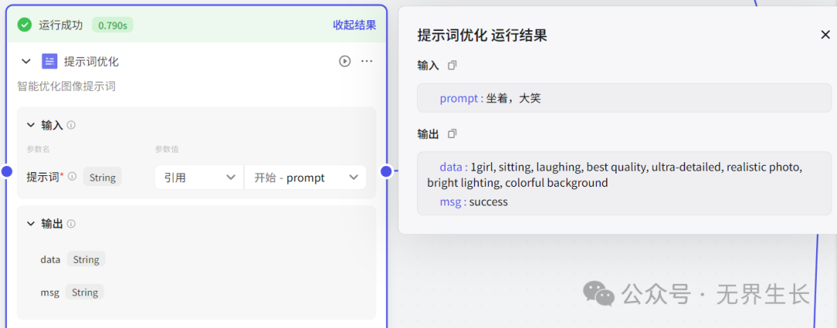Click the 运行成功 status text
Screen dimensions: 837x328
(61, 25)
